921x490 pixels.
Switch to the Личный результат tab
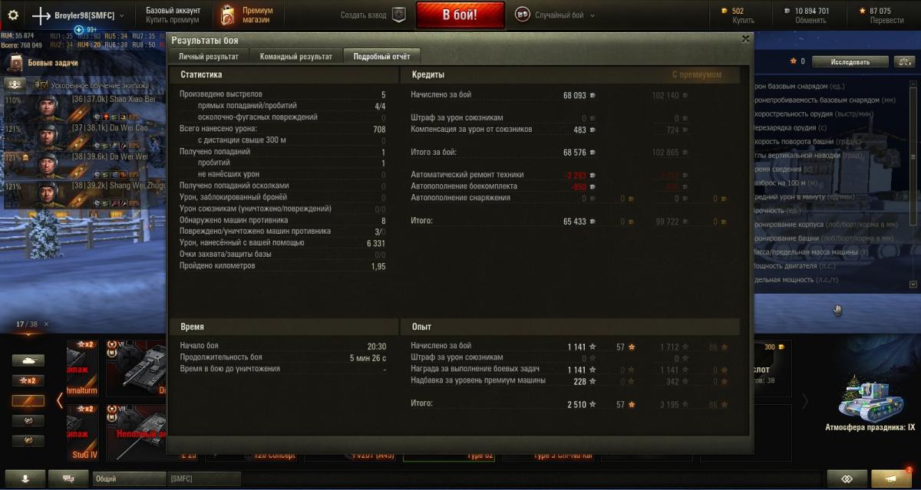point(209,56)
